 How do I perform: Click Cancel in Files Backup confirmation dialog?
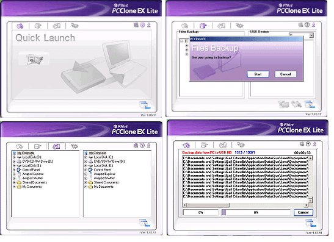click(x=285, y=74)
